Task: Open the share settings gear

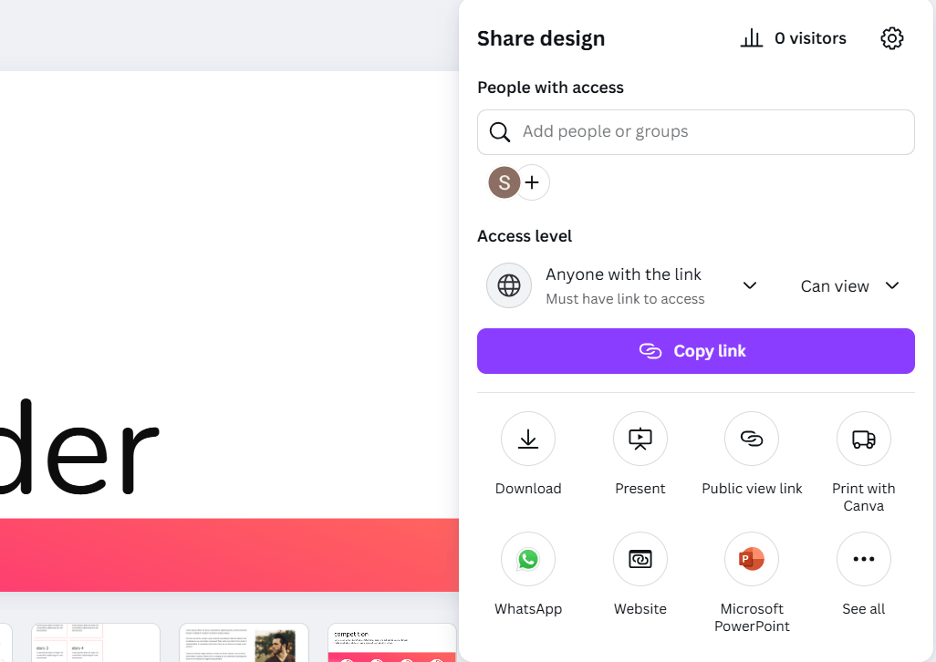Action: click(891, 38)
